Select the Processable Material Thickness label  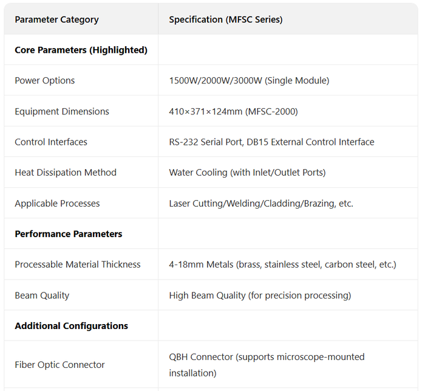(x=78, y=264)
